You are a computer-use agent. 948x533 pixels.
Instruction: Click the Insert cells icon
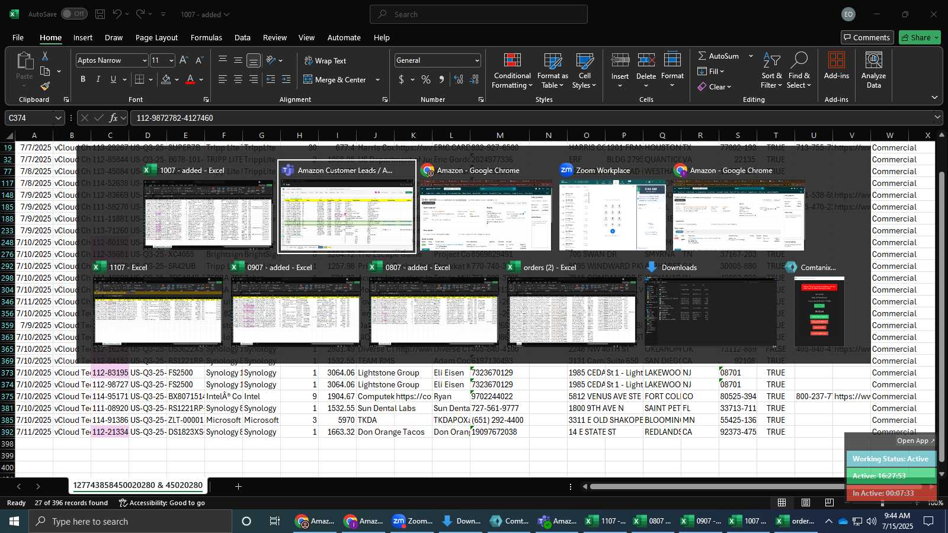(x=620, y=60)
